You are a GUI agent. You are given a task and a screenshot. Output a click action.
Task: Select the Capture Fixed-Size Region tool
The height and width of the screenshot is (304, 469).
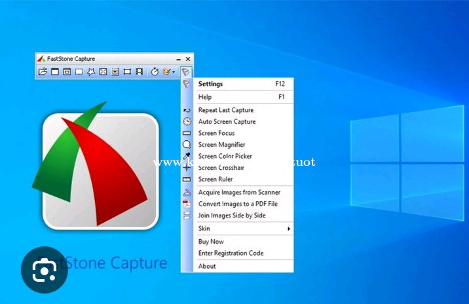(x=127, y=72)
